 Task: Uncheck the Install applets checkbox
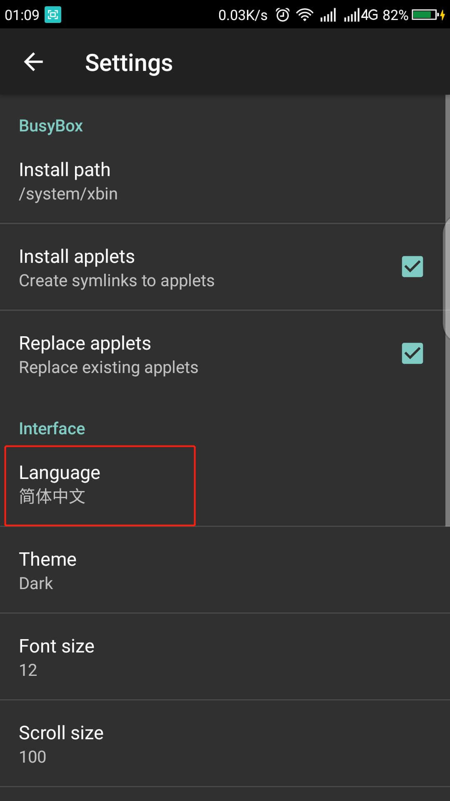click(412, 267)
